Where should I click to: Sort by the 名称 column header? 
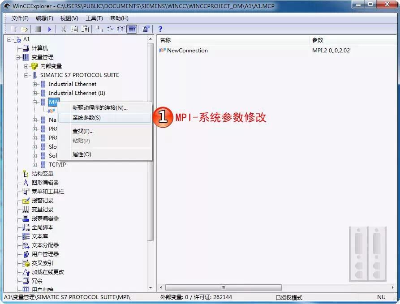click(233, 40)
